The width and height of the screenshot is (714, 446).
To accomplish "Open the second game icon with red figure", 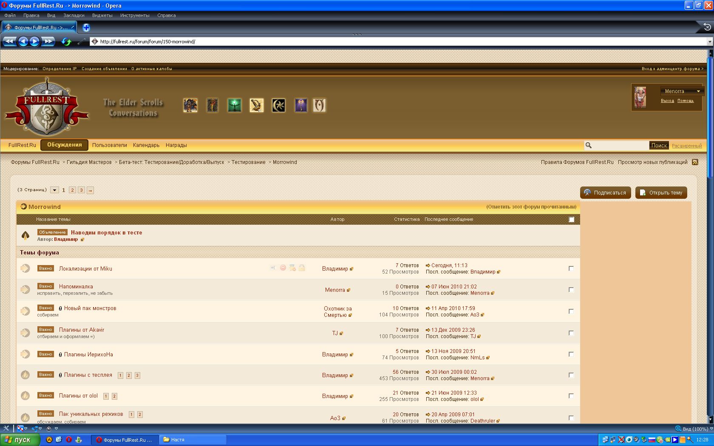I will point(212,105).
